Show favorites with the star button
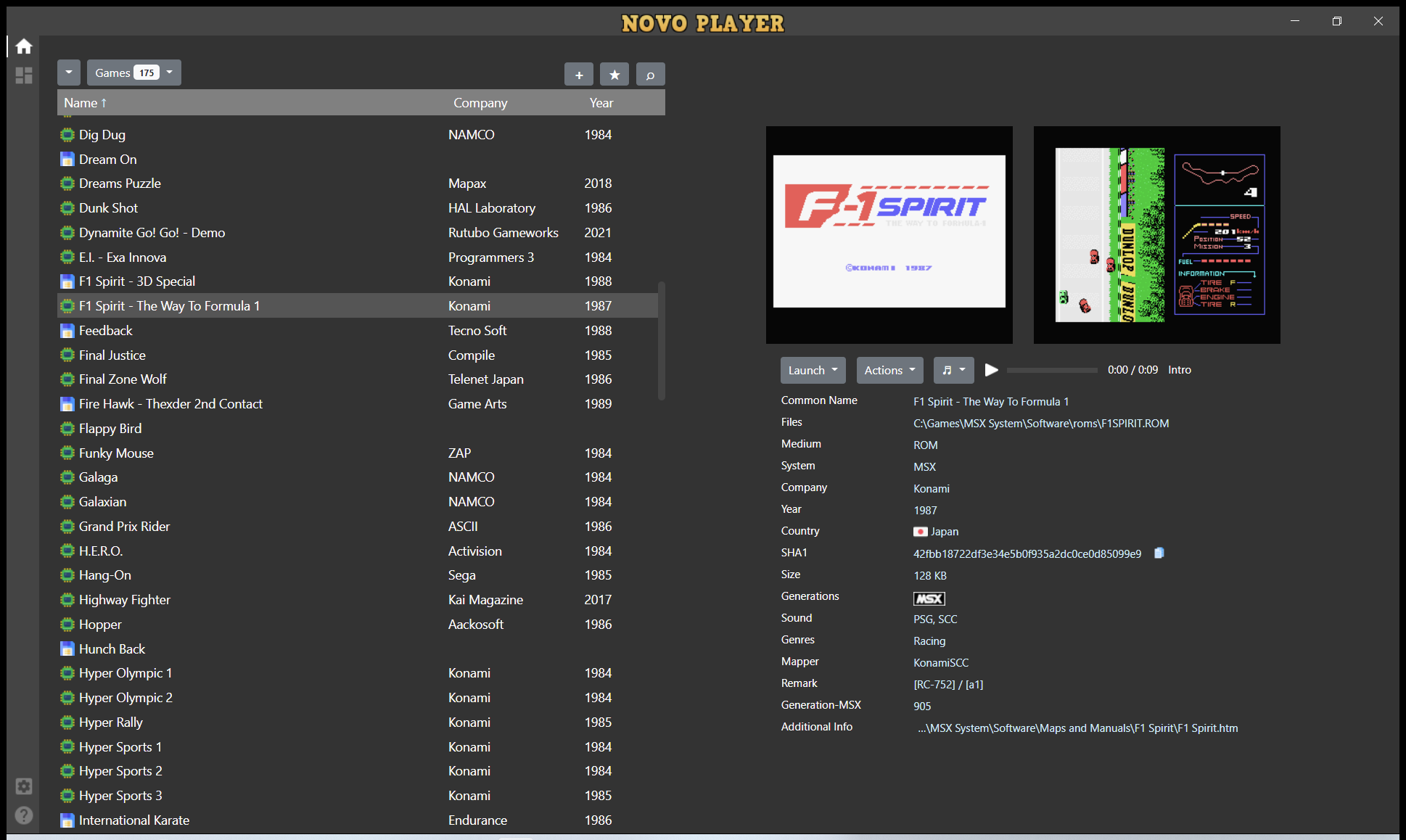The width and height of the screenshot is (1406, 840). click(x=614, y=74)
